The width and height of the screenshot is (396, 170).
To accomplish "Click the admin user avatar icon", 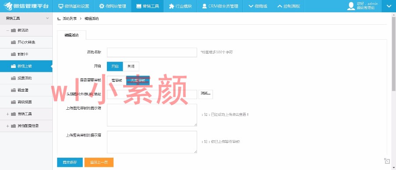I will 351,6.
